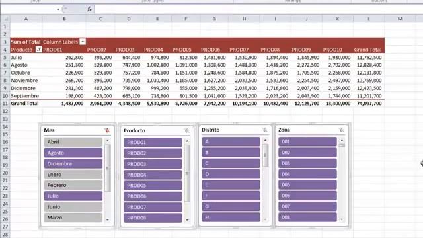Toggle Abril in the Mes slicer
The width and height of the screenshot is (423, 238).
pos(73,142)
